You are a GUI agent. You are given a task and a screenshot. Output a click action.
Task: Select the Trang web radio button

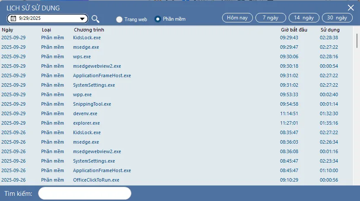pyautogui.click(x=119, y=19)
